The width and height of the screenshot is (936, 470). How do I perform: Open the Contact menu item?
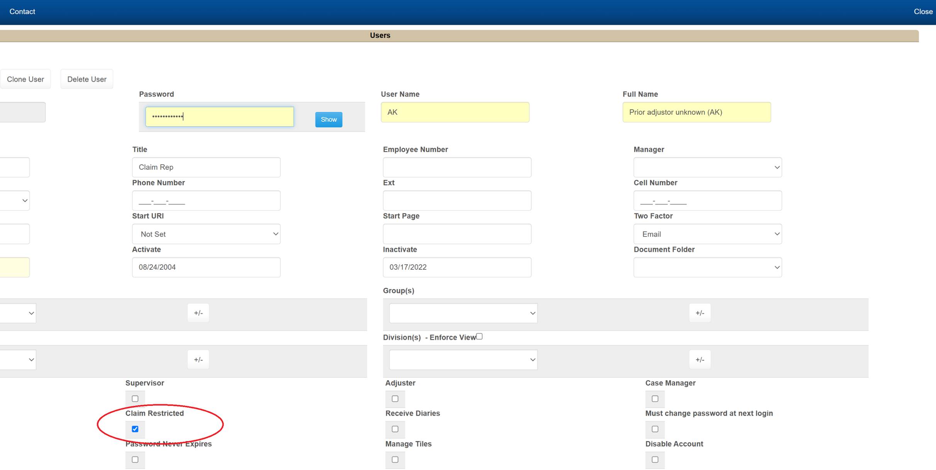[22, 12]
